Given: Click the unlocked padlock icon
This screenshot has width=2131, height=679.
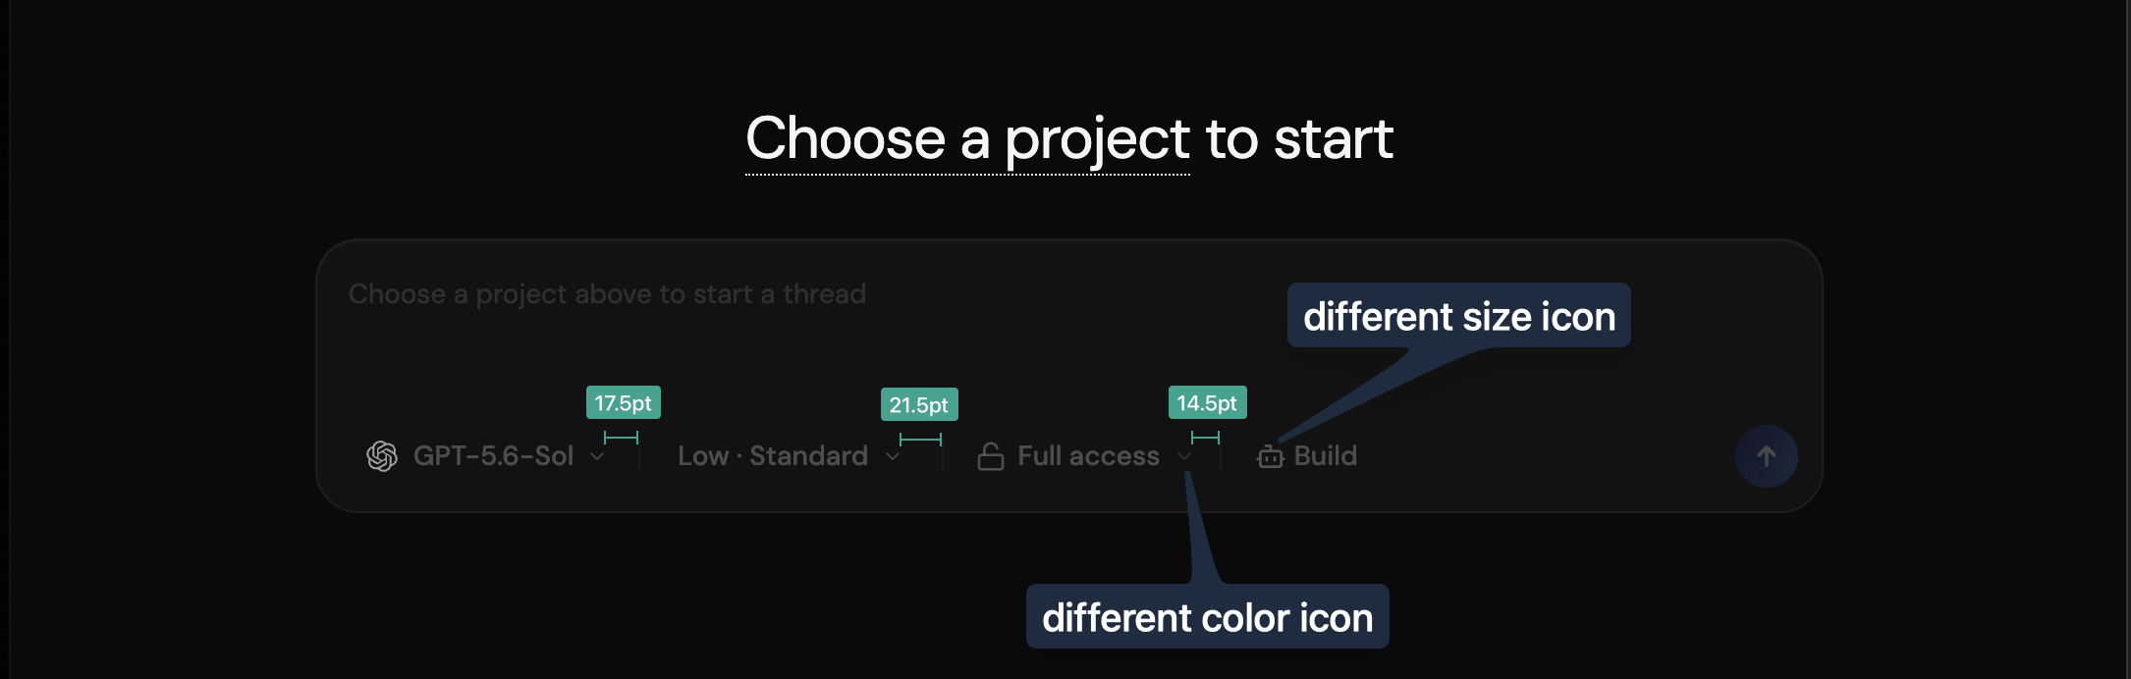Looking at the screenshot, I should click(x=991, y=456).
